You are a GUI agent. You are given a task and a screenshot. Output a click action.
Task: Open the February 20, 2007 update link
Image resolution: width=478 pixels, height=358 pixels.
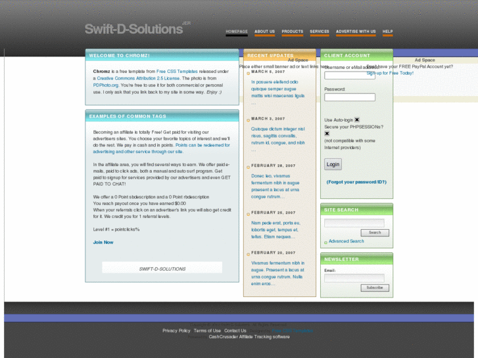(x=277, y=273)
